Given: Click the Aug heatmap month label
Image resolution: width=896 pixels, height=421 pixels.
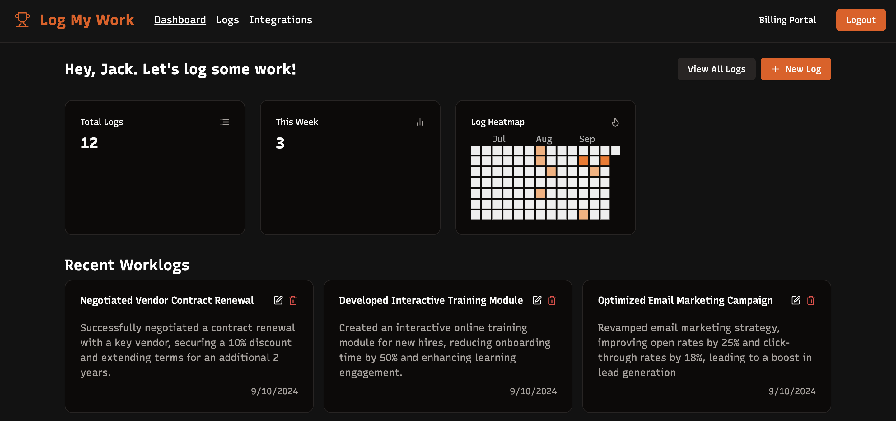Looking at the screenshot, I should coord(544,139).
